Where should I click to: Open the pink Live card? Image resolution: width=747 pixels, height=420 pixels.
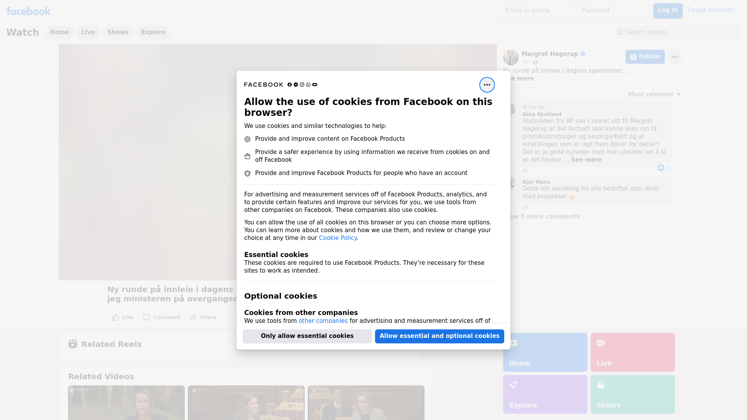point(633,352)
